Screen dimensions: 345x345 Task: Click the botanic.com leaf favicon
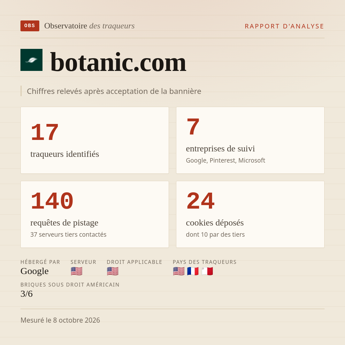point(31,60)
